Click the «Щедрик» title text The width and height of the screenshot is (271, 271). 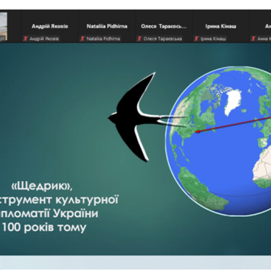pyautogui.click(x=42, y=186)
